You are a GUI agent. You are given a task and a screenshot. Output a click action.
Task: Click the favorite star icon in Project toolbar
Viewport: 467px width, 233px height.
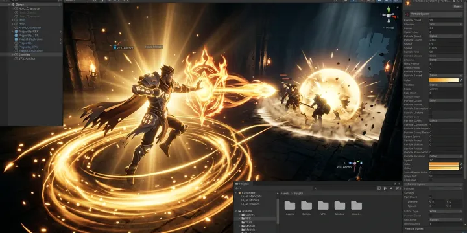[390, 188]
